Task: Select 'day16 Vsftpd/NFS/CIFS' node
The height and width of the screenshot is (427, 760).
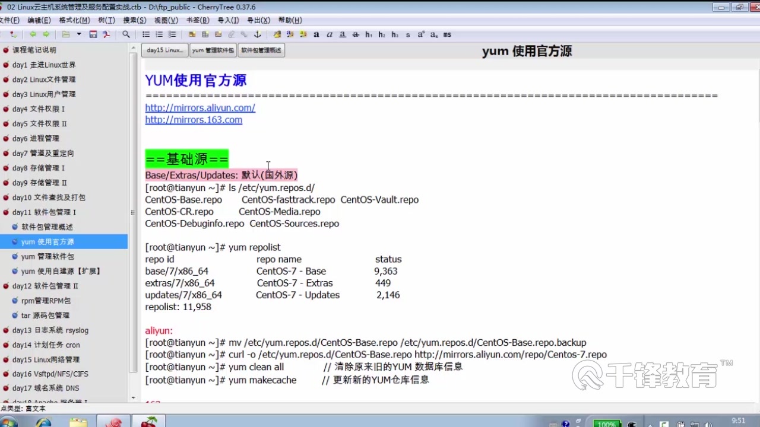Action: click(x=50, y=374)
